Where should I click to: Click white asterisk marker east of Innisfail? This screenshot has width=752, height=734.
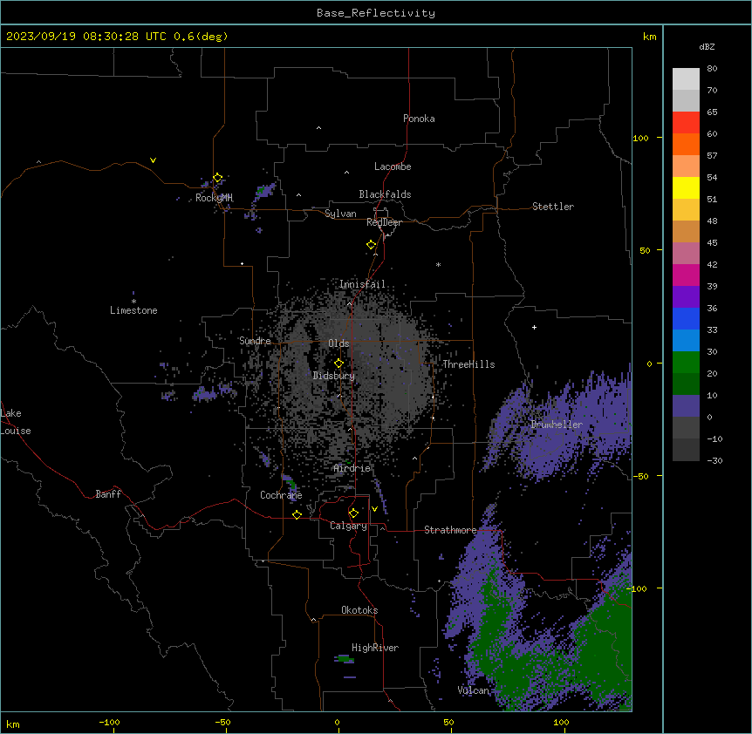point(438,264)
